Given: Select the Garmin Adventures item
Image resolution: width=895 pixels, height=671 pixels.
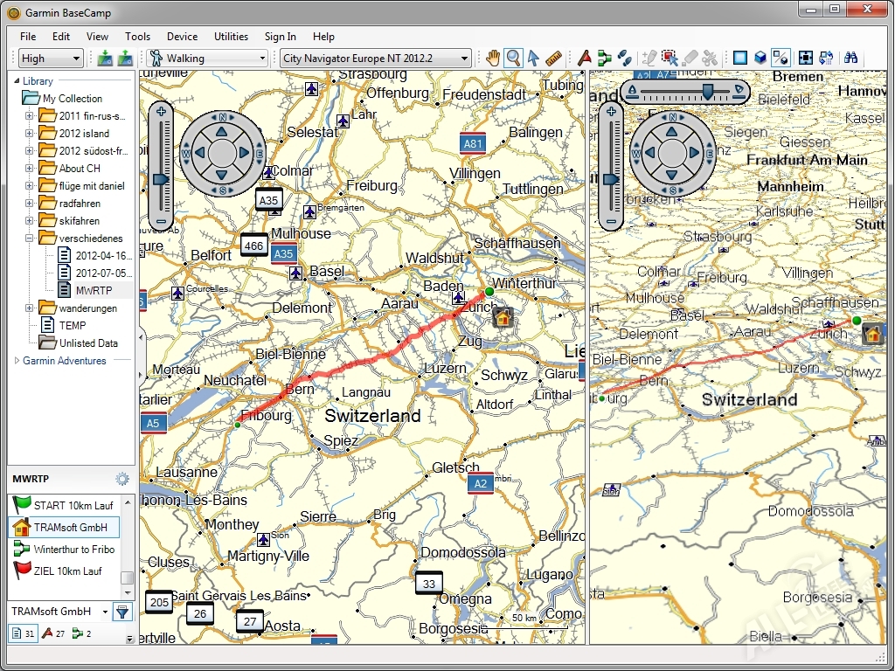Looking at the screenshot, I should click(64, 361).
